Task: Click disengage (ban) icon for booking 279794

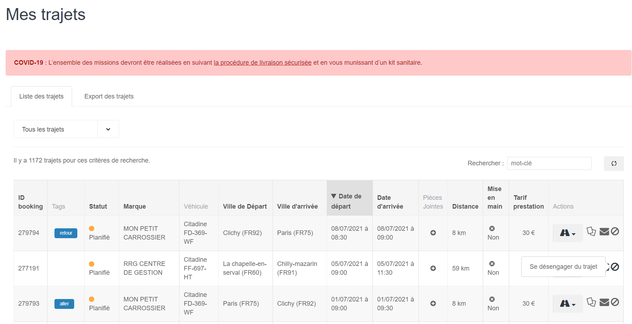Action: coord(615,231)
